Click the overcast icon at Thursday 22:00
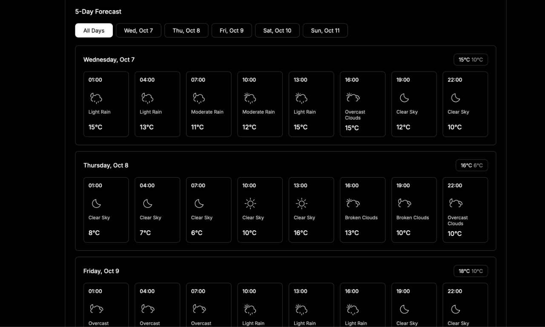Viewport: 545px width, 327px height. click(x=456, y=203)
